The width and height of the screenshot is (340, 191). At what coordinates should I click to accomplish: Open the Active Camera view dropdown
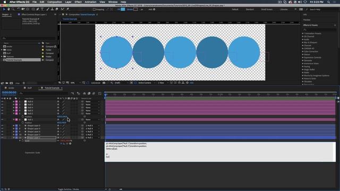pos(147,83)
